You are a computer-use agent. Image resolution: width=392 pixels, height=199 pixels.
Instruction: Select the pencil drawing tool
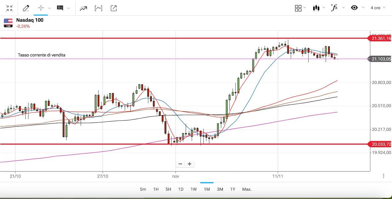click(x=26, y=8)
